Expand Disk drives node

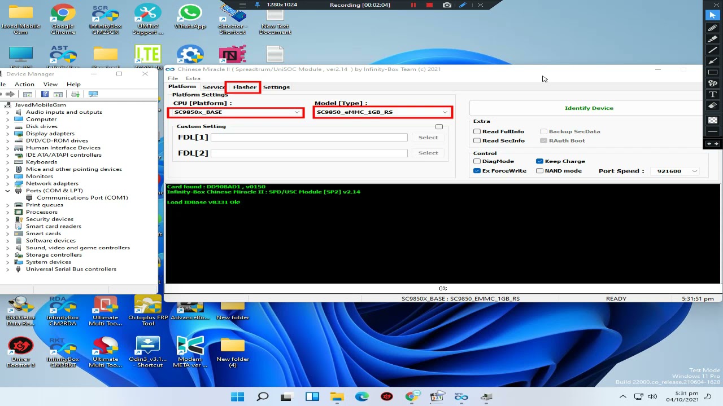click(x=8, y=126)
